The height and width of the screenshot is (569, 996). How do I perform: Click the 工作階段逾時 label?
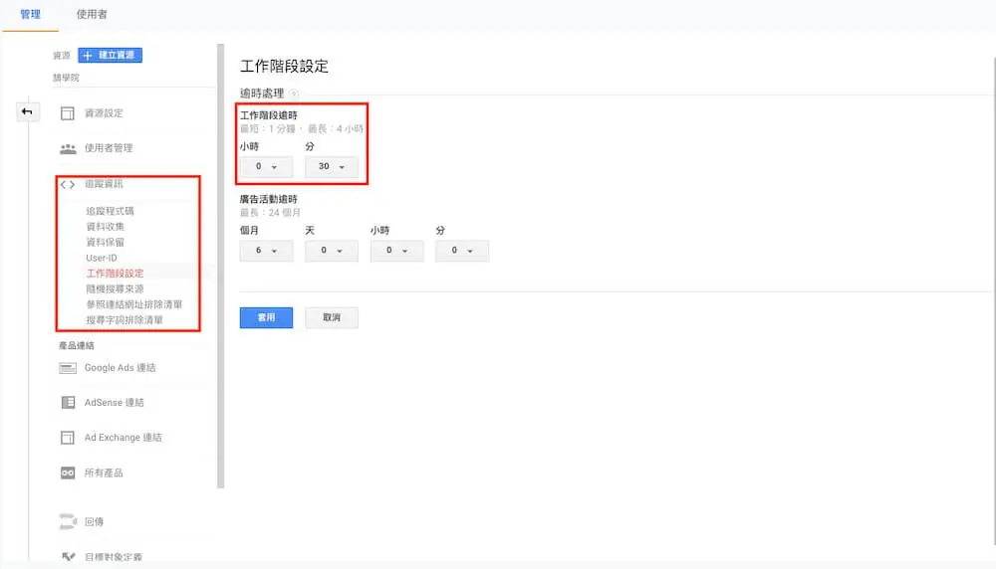[269, 115]
